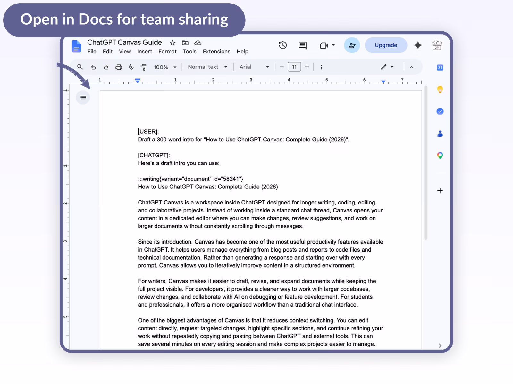
Task: Open the Normal text style dropdown
Action: pos(207,67)
